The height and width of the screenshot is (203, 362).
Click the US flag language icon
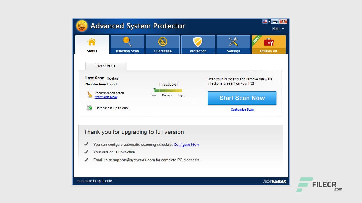[x=265, y=21]
